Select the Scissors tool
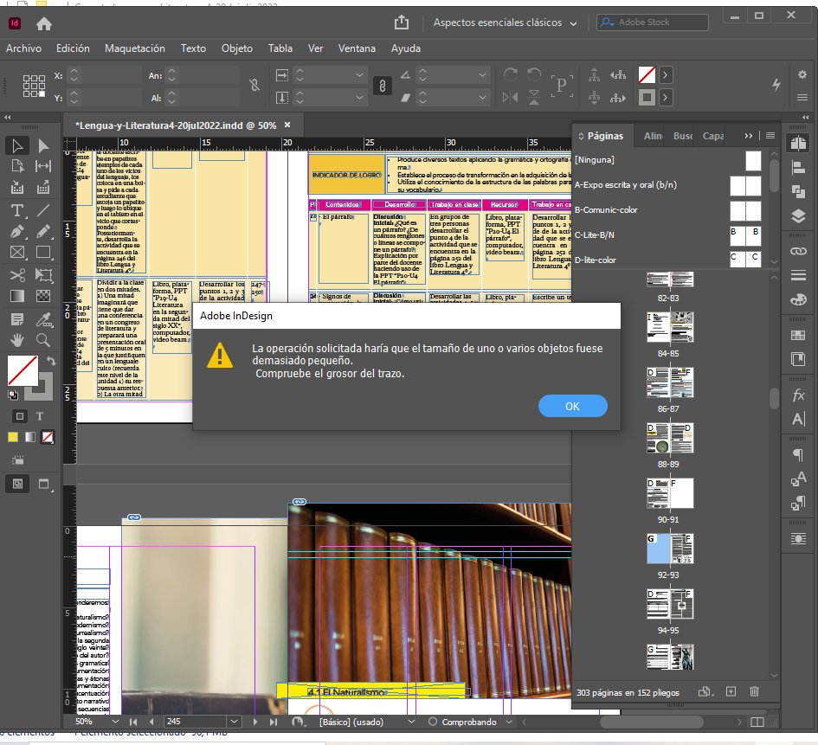 16,273
